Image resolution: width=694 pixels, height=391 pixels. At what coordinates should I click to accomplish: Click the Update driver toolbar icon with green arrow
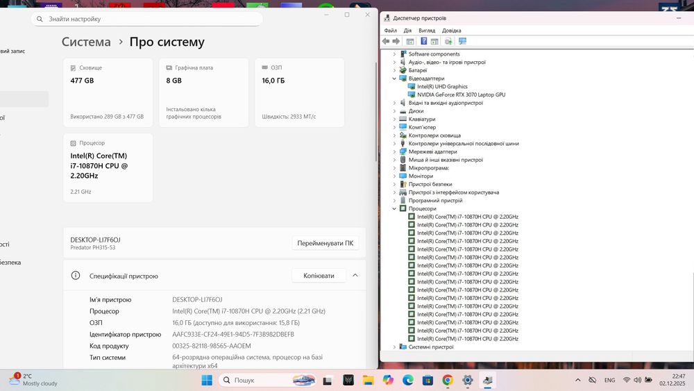coord(448,41)
